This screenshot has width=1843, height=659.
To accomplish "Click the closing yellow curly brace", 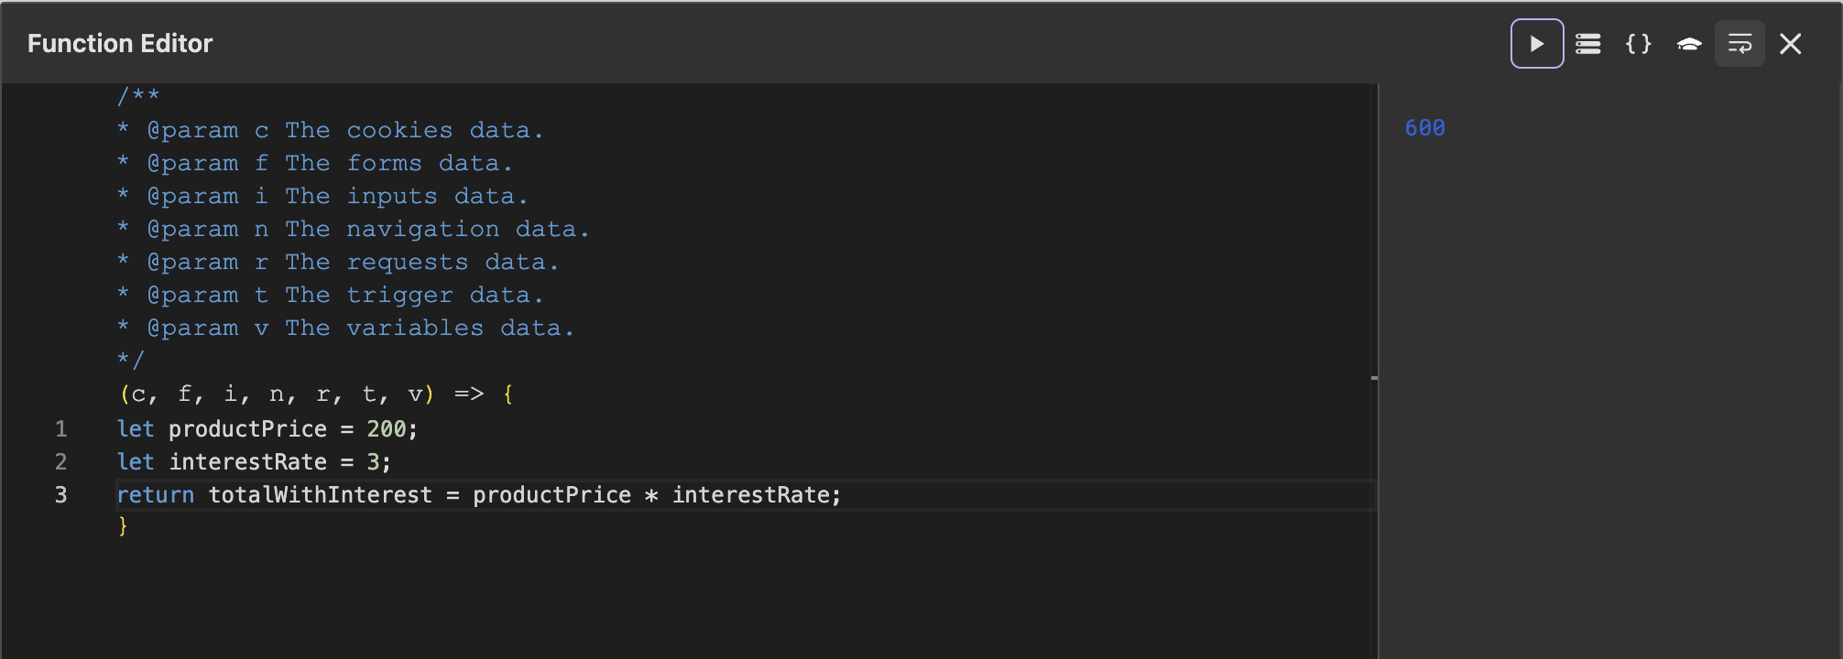I will pos(123,526).
